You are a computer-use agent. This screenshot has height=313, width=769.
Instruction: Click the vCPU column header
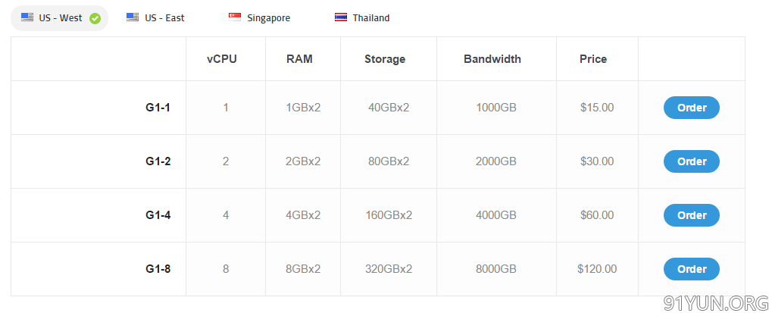coord(222,59)
